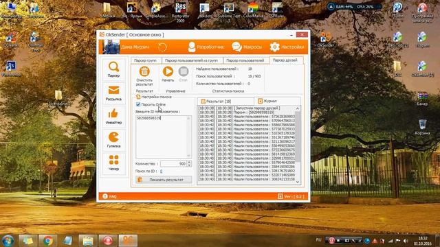This screenshot has height=247, width=440.
Task: Open the FAQ link in the footer
Action: coord(109,196)
